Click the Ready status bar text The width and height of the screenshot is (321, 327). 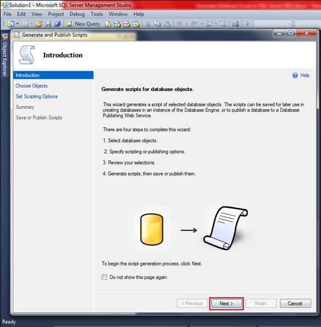9,322
